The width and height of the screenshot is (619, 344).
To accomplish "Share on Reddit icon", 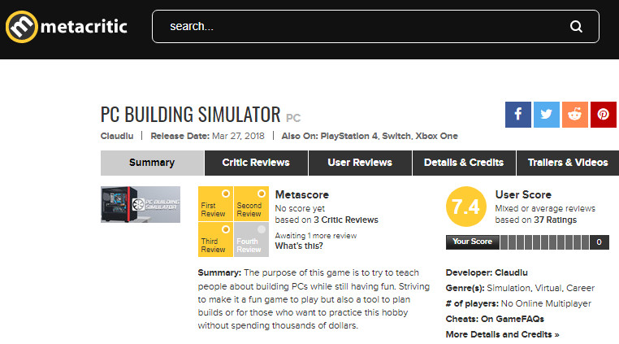I will click(x=575, y=115).
